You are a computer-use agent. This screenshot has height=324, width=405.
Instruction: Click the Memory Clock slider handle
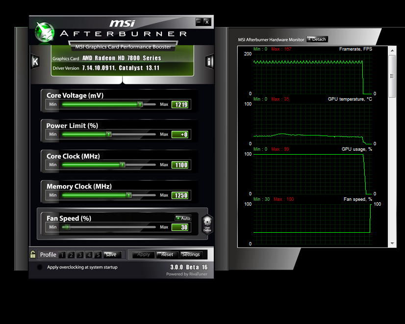[x=129, y=195]
